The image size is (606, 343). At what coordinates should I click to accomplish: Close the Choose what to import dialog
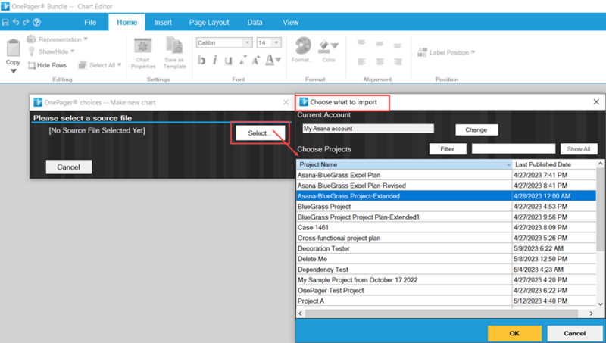point(596,102)
